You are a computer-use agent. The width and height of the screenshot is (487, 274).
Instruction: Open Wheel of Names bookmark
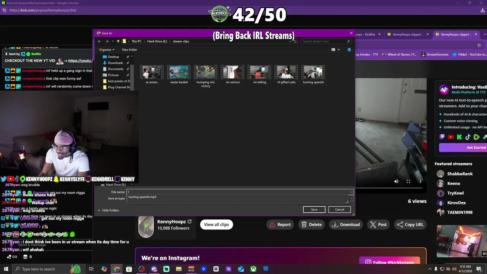click(399, 54)
